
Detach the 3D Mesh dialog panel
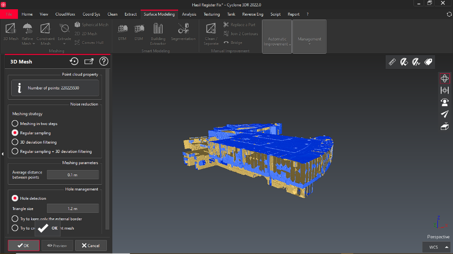pos(89,61)
